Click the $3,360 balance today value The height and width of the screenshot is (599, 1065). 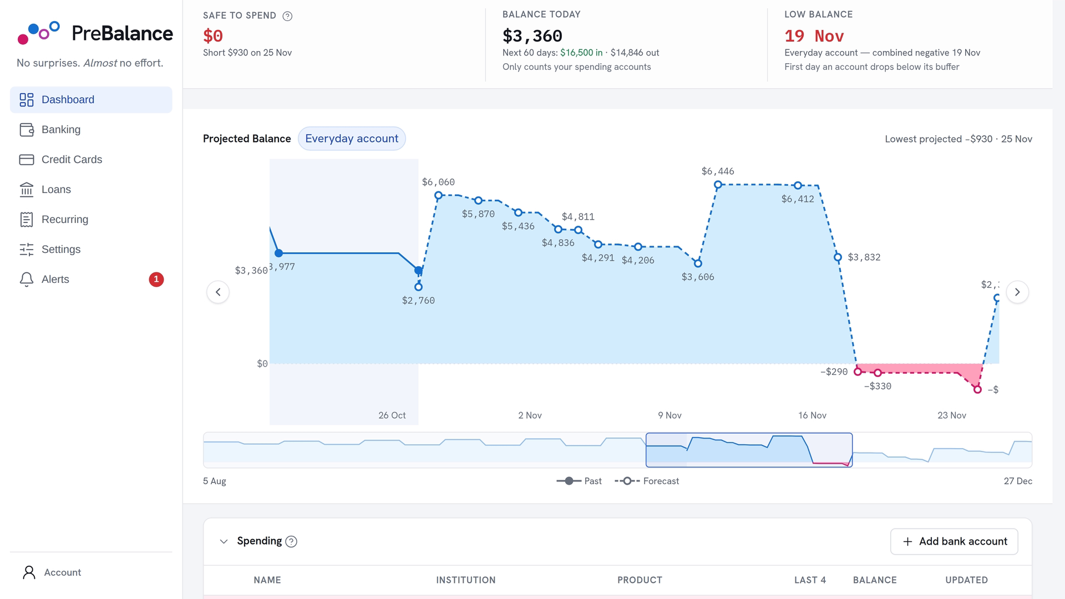[532, 36]
